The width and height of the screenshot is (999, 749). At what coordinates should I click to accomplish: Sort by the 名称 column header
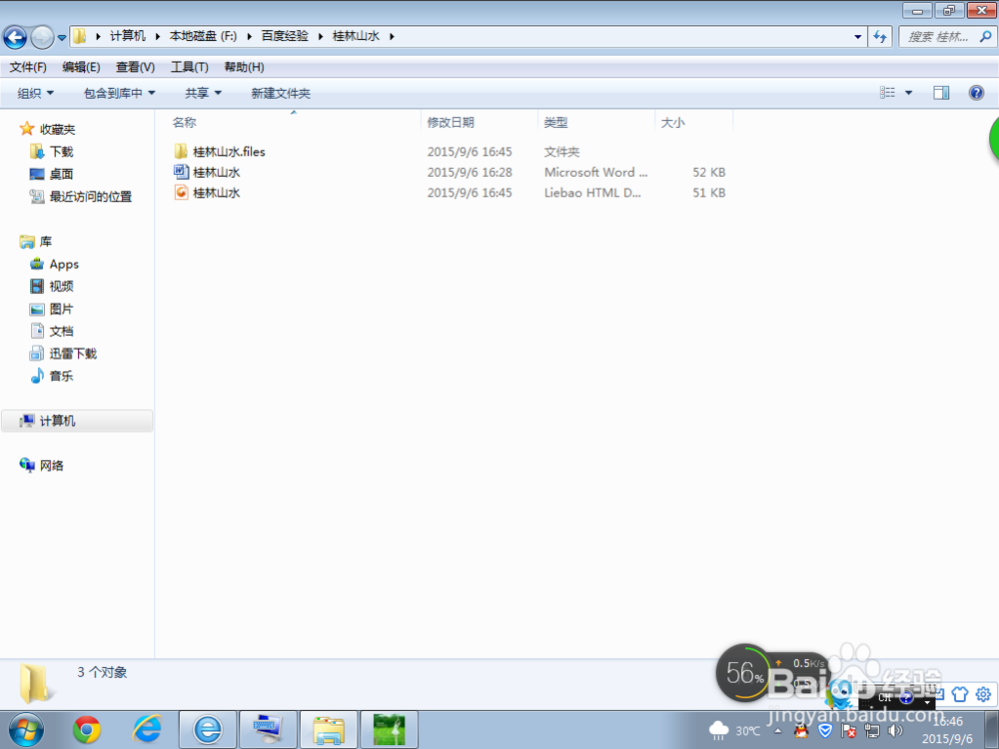pos(184,122)
